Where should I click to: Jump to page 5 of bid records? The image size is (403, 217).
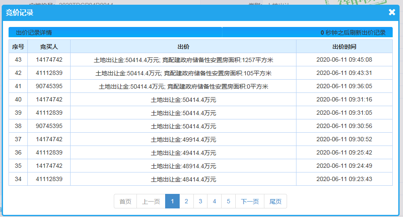[228, 202]
